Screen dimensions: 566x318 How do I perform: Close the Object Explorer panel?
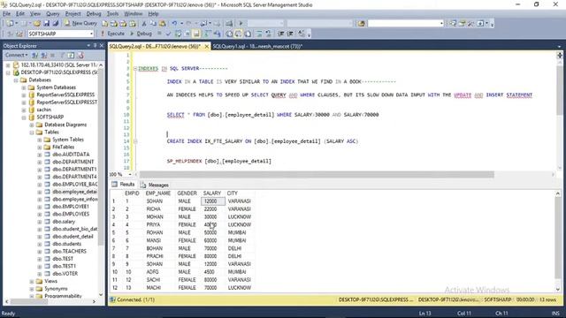[102, 45]
